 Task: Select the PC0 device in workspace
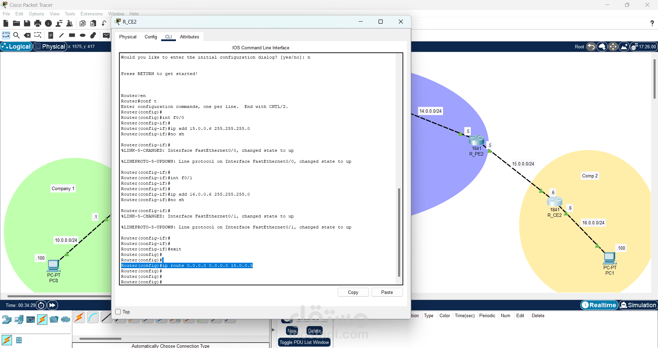(53, 265)
